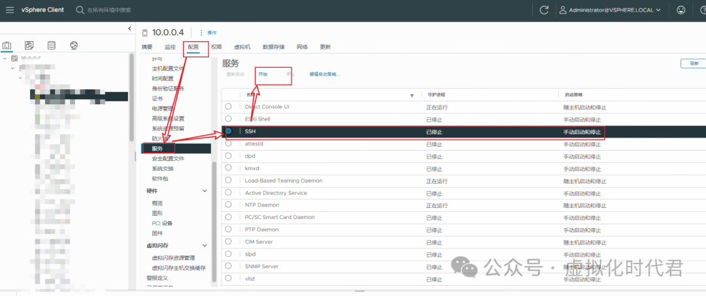Image resolution: width=706 pixels, height=296 pixels.
Task: Select VMs and Templates inventory icon
Action: [x=29, y=45]
